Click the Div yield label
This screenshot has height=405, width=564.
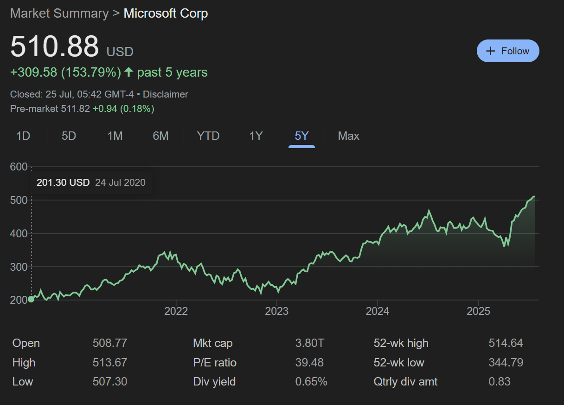214,382
